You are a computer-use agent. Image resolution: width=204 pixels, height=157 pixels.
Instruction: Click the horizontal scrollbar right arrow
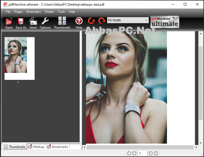coord(196,147)
